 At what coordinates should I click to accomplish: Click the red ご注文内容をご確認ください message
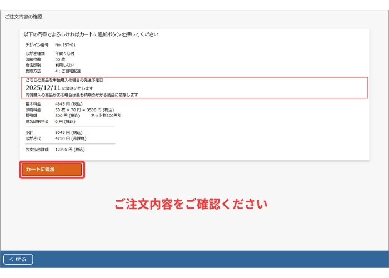(191, 204)
